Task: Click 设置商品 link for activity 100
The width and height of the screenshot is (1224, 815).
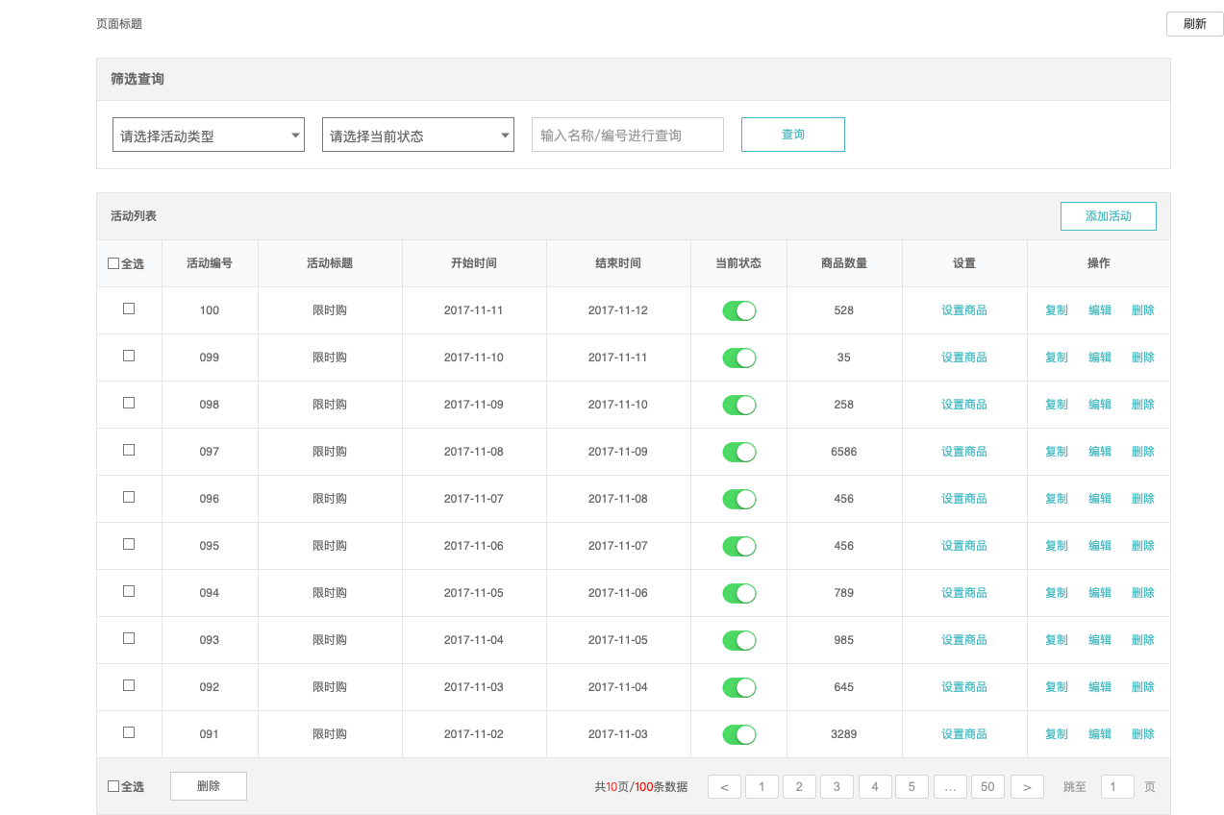Action: 963,310
